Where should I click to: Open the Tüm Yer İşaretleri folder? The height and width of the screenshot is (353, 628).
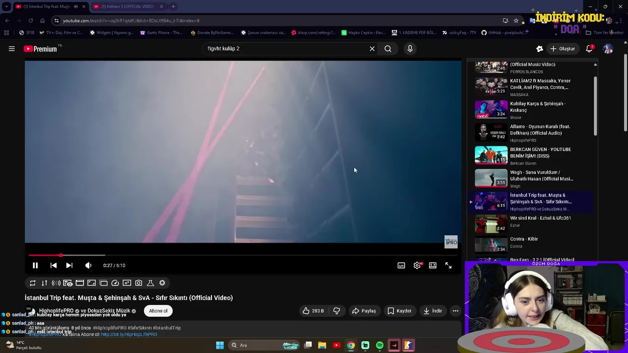pos(604,33)
